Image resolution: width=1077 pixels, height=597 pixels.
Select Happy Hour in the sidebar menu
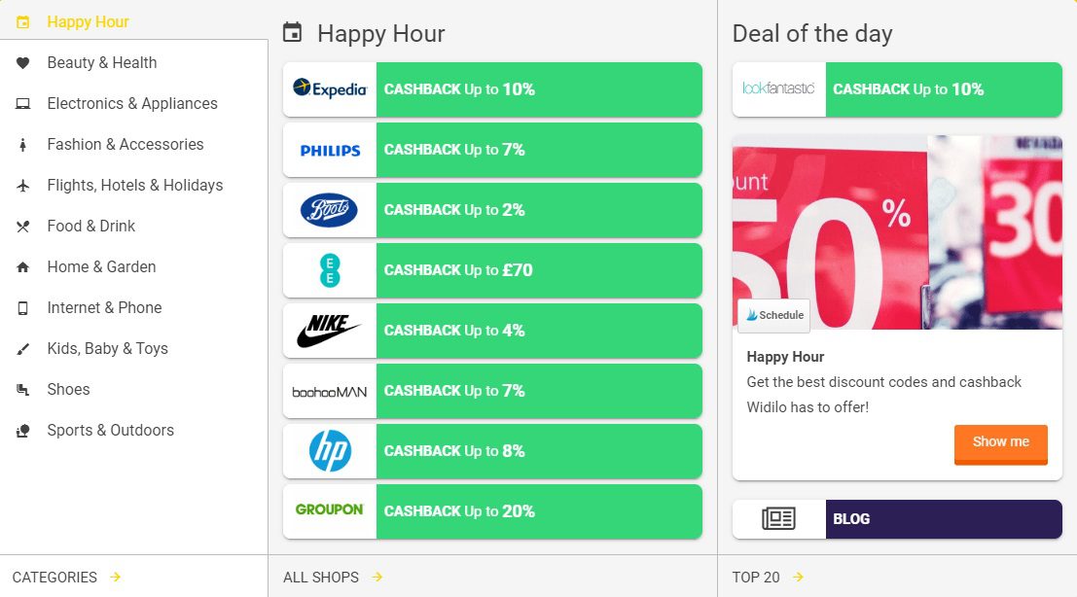click(x=86, y=20)
